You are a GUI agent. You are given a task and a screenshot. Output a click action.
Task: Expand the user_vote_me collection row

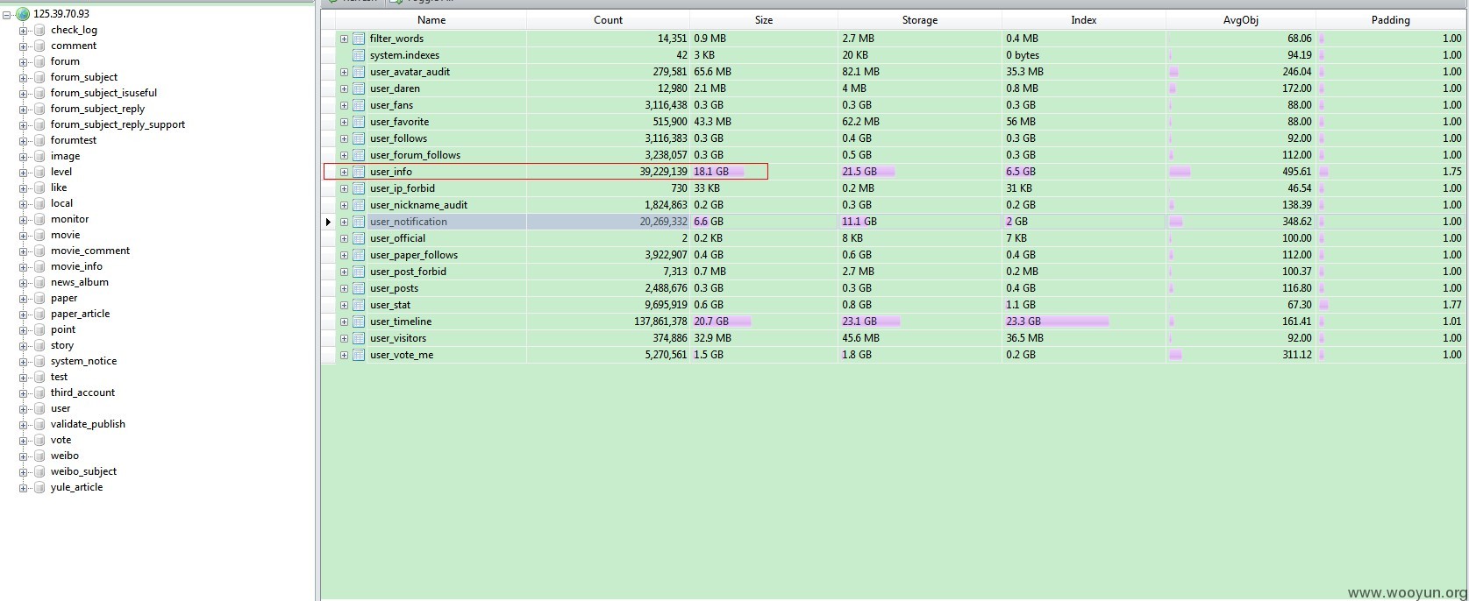pos(344,355)
